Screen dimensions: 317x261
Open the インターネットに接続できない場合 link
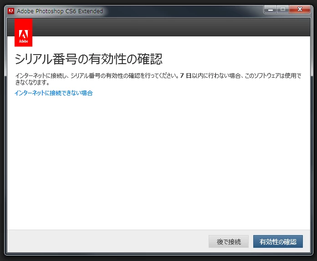click(54, 93)
